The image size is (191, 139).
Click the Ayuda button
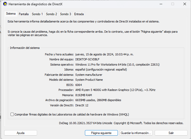[21, 133]
